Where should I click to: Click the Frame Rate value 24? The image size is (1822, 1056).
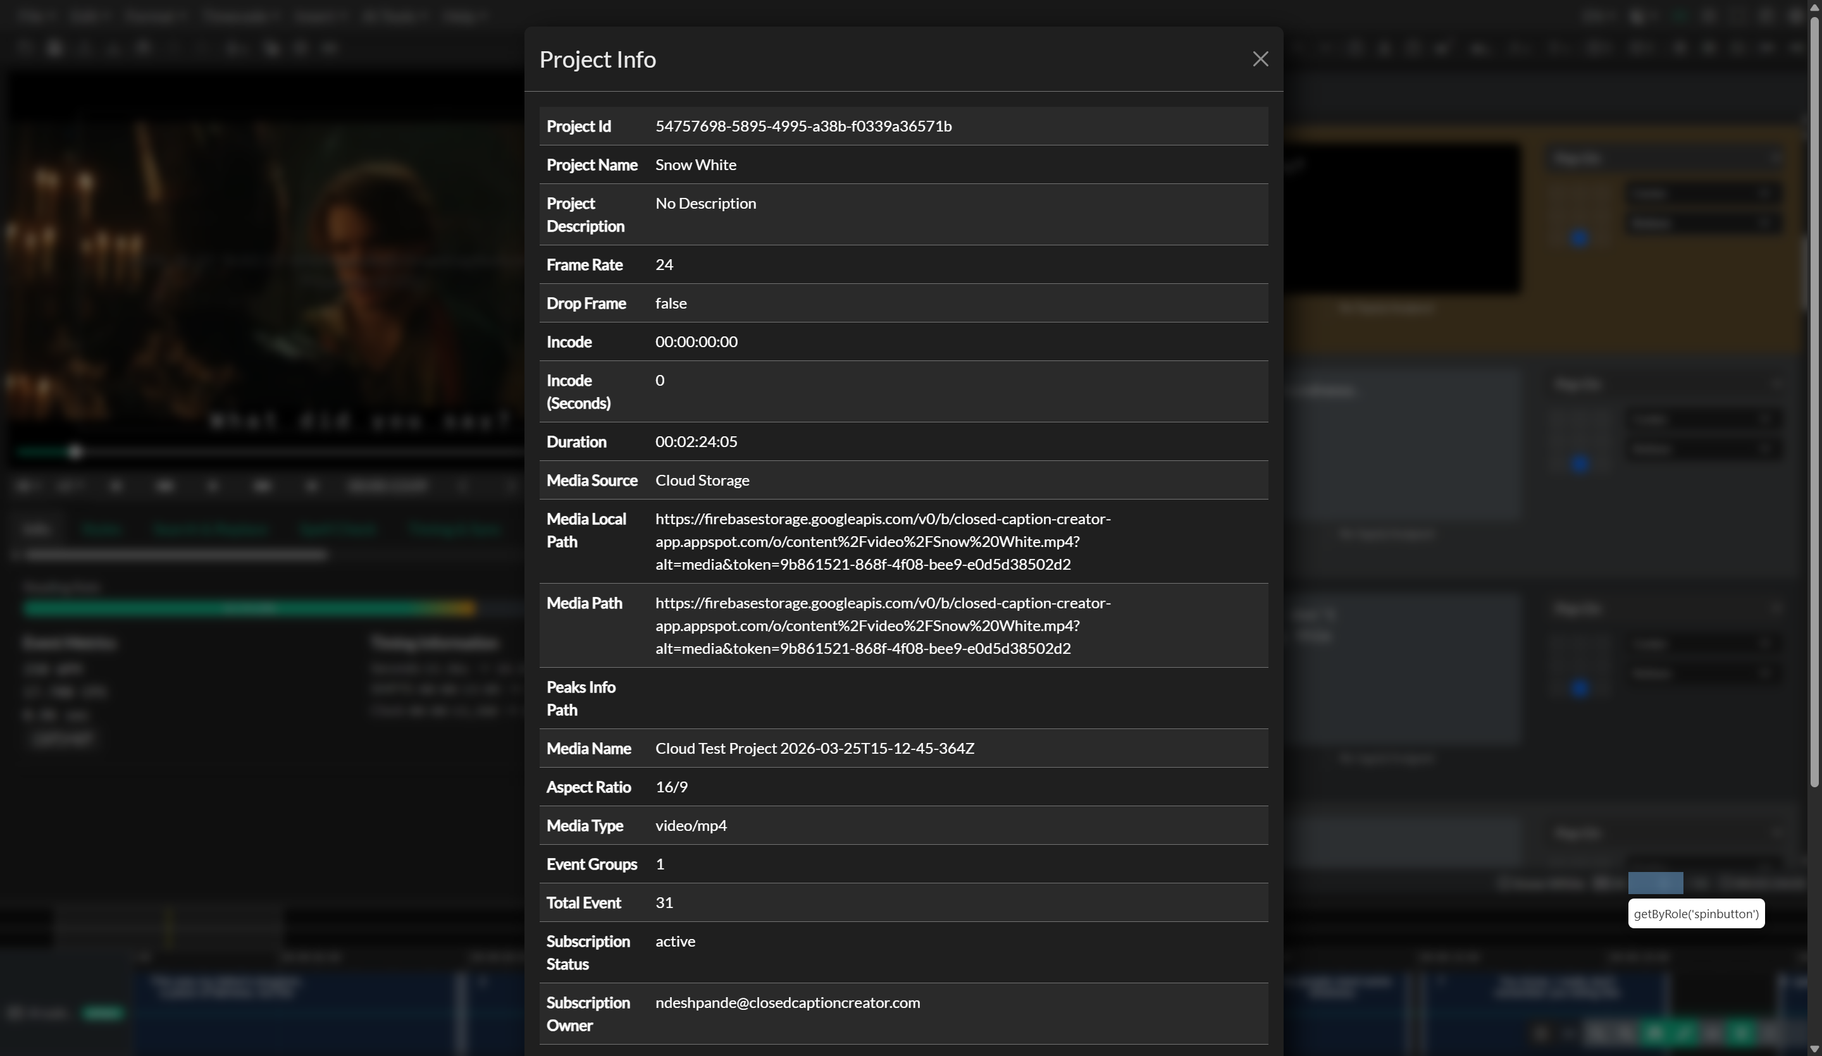click(x=664, y=264)
